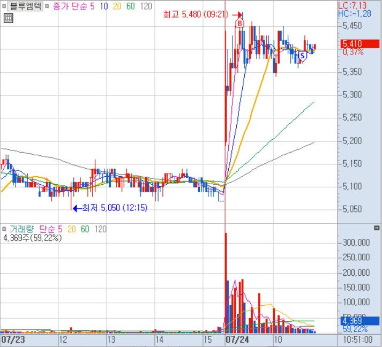Toggle the 60-period volume moving average label
The height and width of the screenshot is (347, 382).
coord(85,229)
